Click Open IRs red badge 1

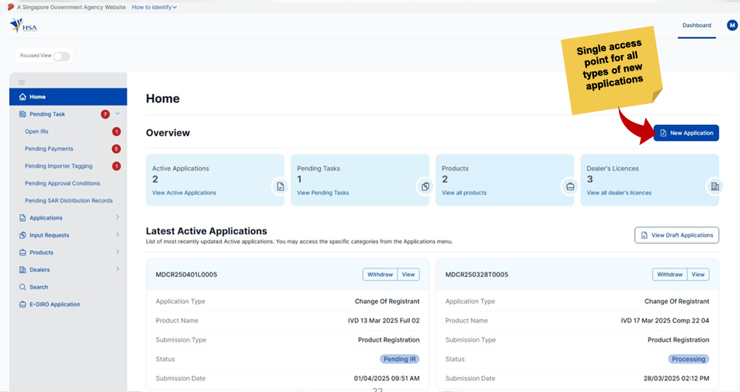pos(116,132)
